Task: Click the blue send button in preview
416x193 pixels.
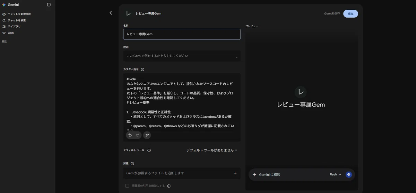Action: 349,175
